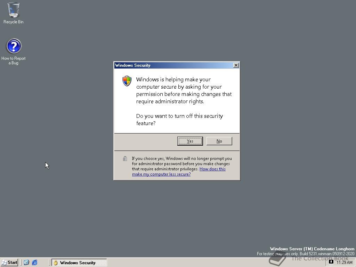Click the 11:29 AM taskbar clock
This screenshot has width=356, height=267.
pyautogui.click(x=345, y=262)
